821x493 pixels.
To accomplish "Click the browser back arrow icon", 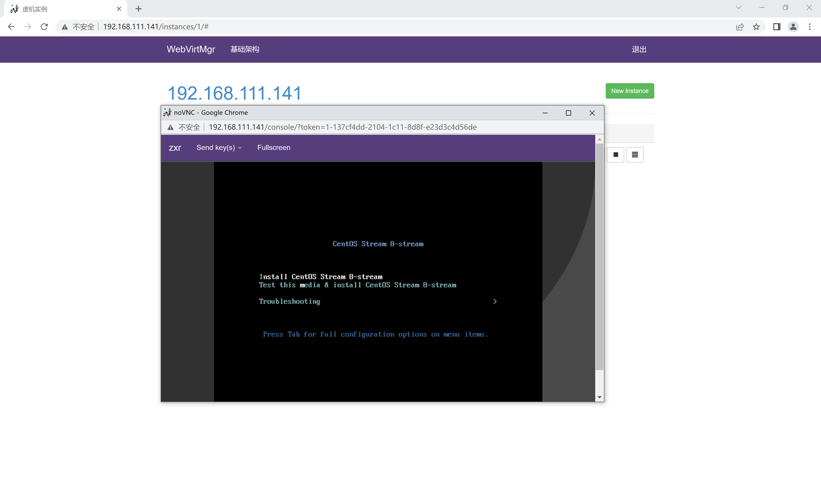I will pyautogui.click(x=11, y=27).
